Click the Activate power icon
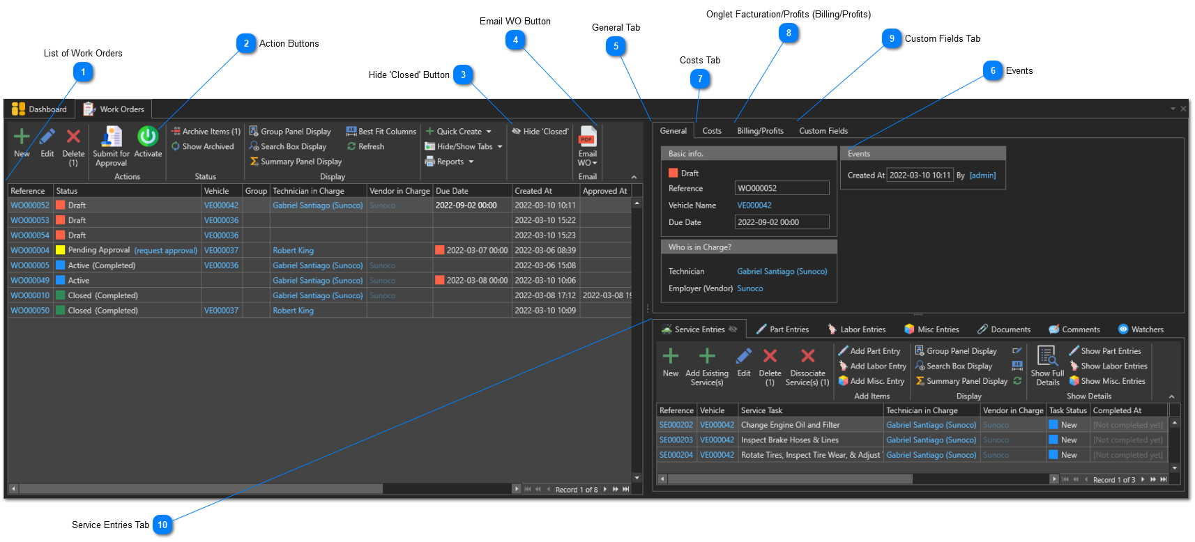The height and width of the screenshot is (542, 1195). [x=148, y=137]
